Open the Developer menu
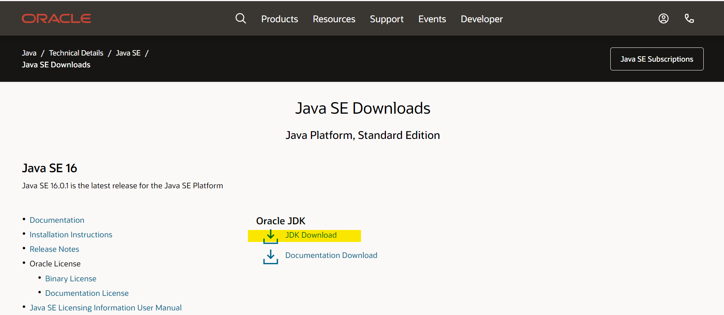The width and height of the screenshot is (724, 315). click(482, 19)
